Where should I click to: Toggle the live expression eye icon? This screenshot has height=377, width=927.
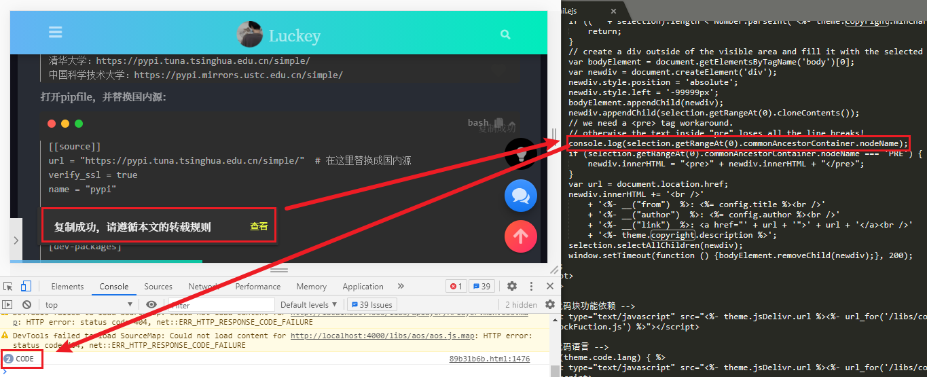click(151, 305)
